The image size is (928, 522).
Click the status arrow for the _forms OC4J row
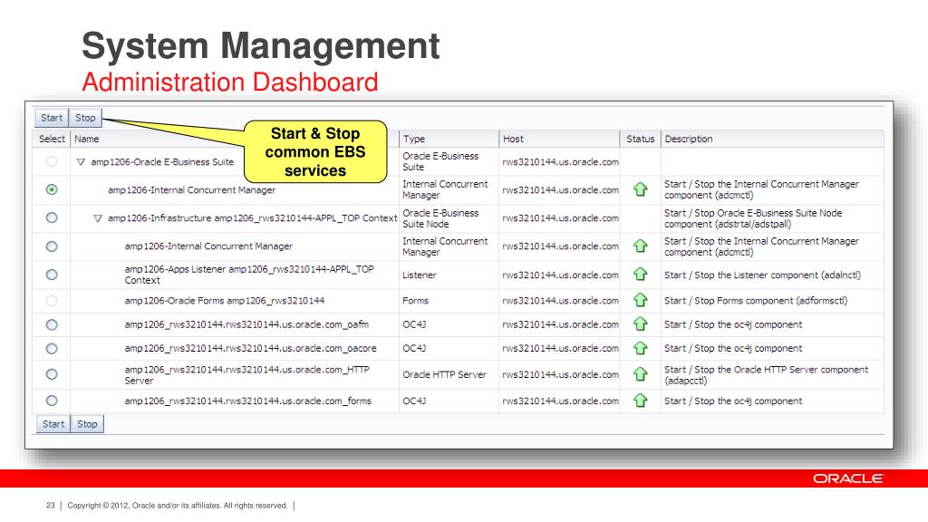[640, 401]
